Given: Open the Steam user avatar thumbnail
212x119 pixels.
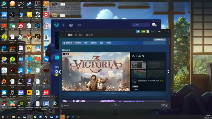Looking at the screenshot, I should [148, 31].
